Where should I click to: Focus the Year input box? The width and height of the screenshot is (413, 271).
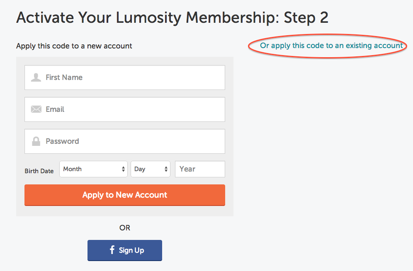pyautogui.click(x=200, y=169)
